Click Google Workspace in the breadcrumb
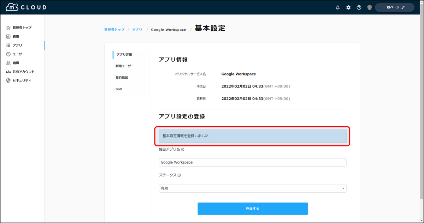Image resolution: width=424 pixels, height=223 pixels. [169, 30]
